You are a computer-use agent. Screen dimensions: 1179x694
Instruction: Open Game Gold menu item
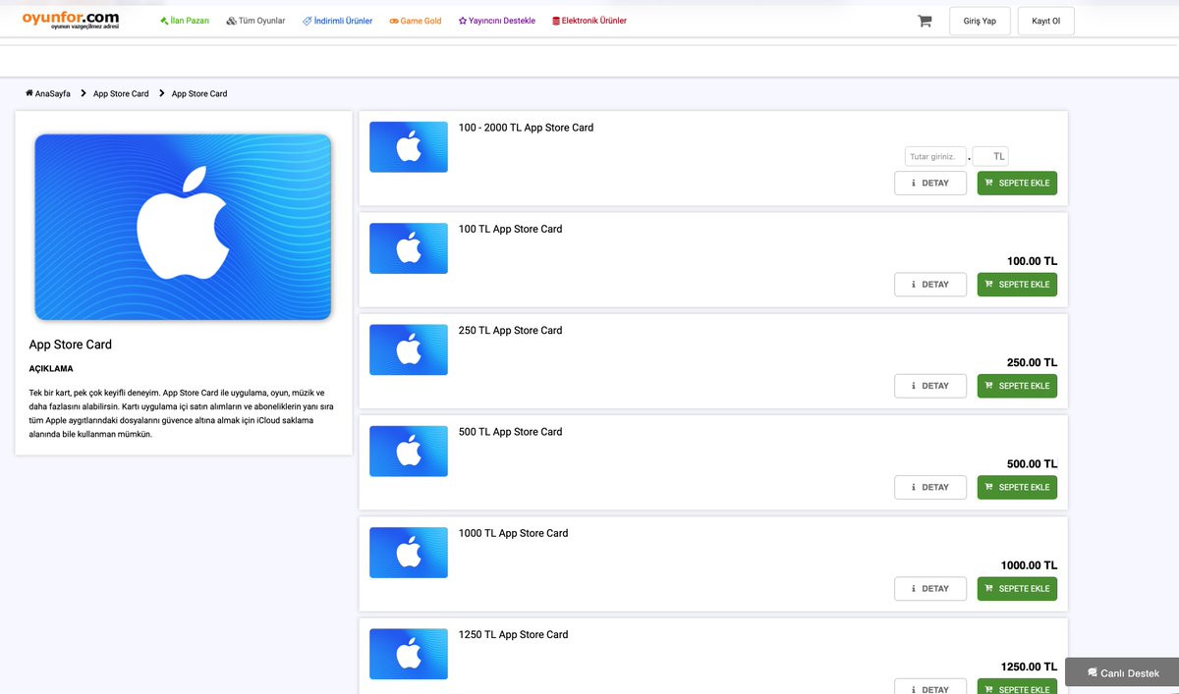coord(416,21)
